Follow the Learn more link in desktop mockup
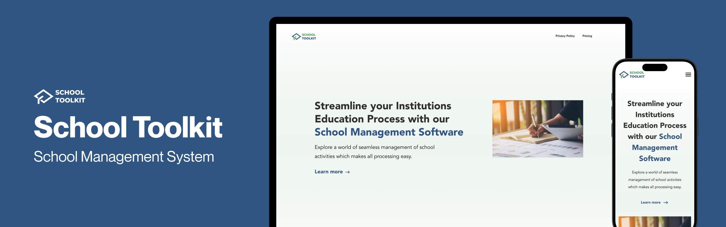The height and width of the screenshot is (227, 726). [332, 172]
